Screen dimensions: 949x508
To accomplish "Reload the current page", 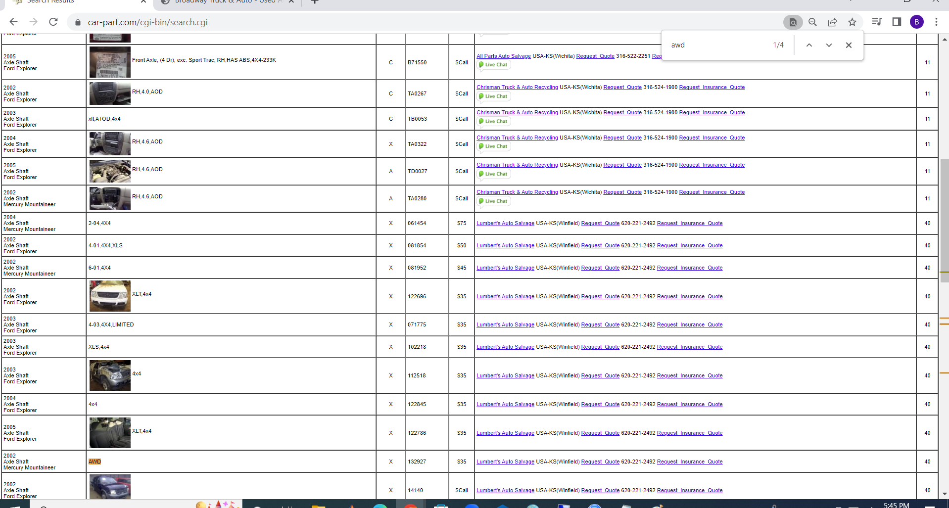I will (53, 22).
